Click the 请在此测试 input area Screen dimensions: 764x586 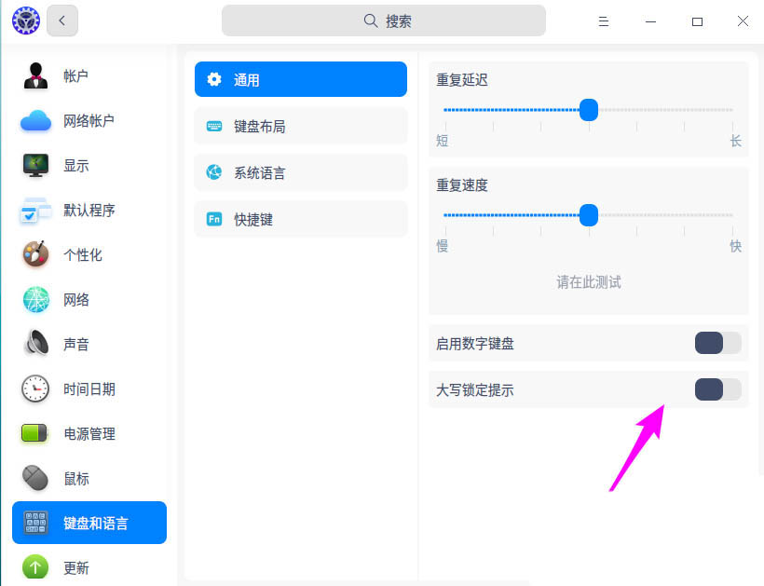(x=588, y=282)
